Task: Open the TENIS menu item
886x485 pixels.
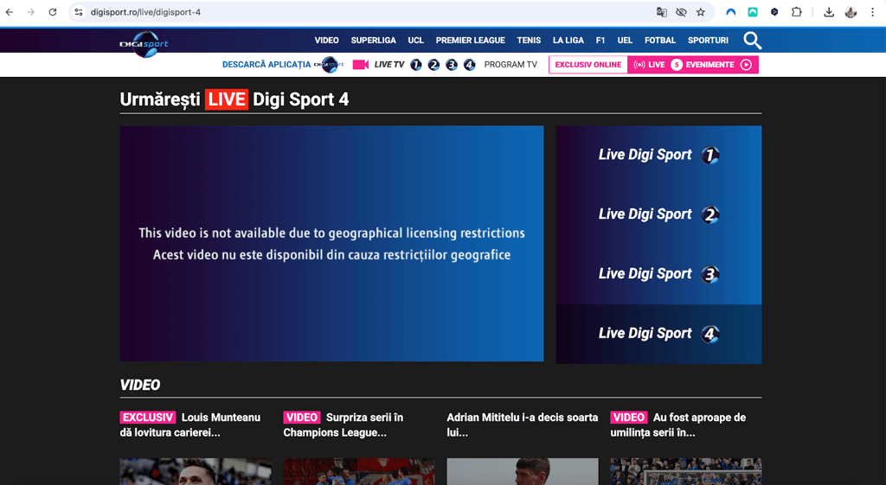Action: point(529,41)
